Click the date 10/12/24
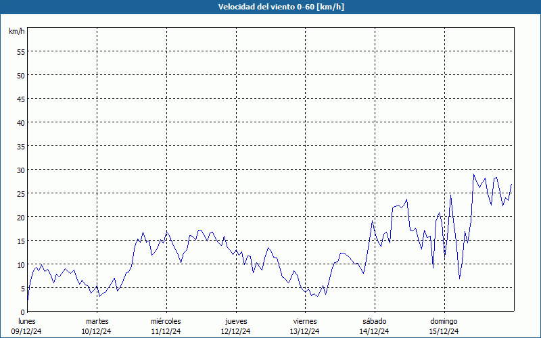This screenshot has height=338, width=541. (x=96, y=331)
